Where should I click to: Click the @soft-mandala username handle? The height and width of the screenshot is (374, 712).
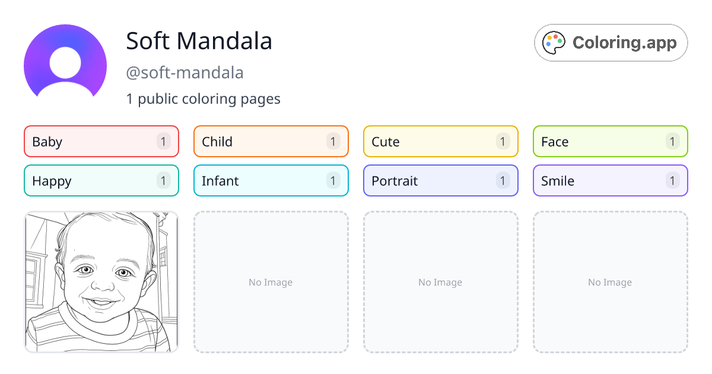tap(185, 72)
